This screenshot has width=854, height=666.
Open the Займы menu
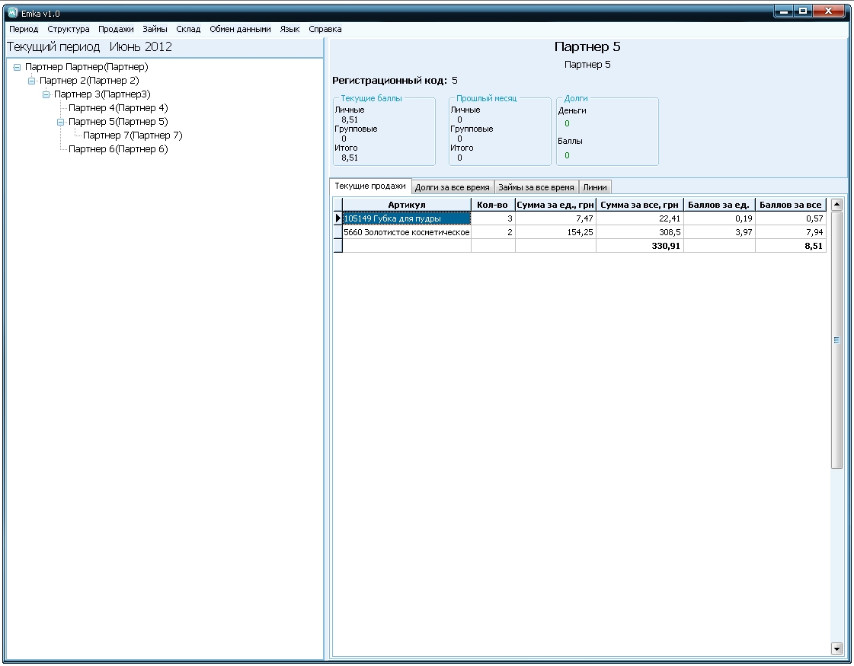[x=155, y=29]
